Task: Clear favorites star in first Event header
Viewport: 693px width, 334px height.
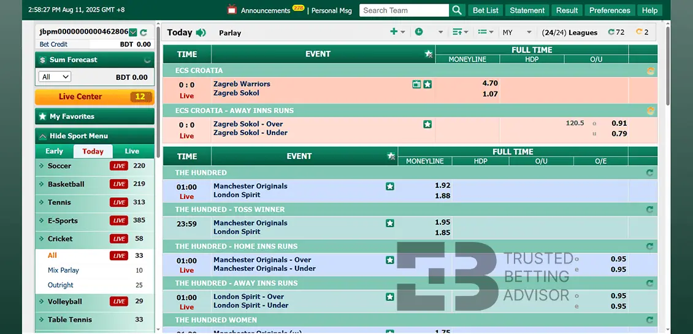Action: pyautogui.click(x=428, y=54)
